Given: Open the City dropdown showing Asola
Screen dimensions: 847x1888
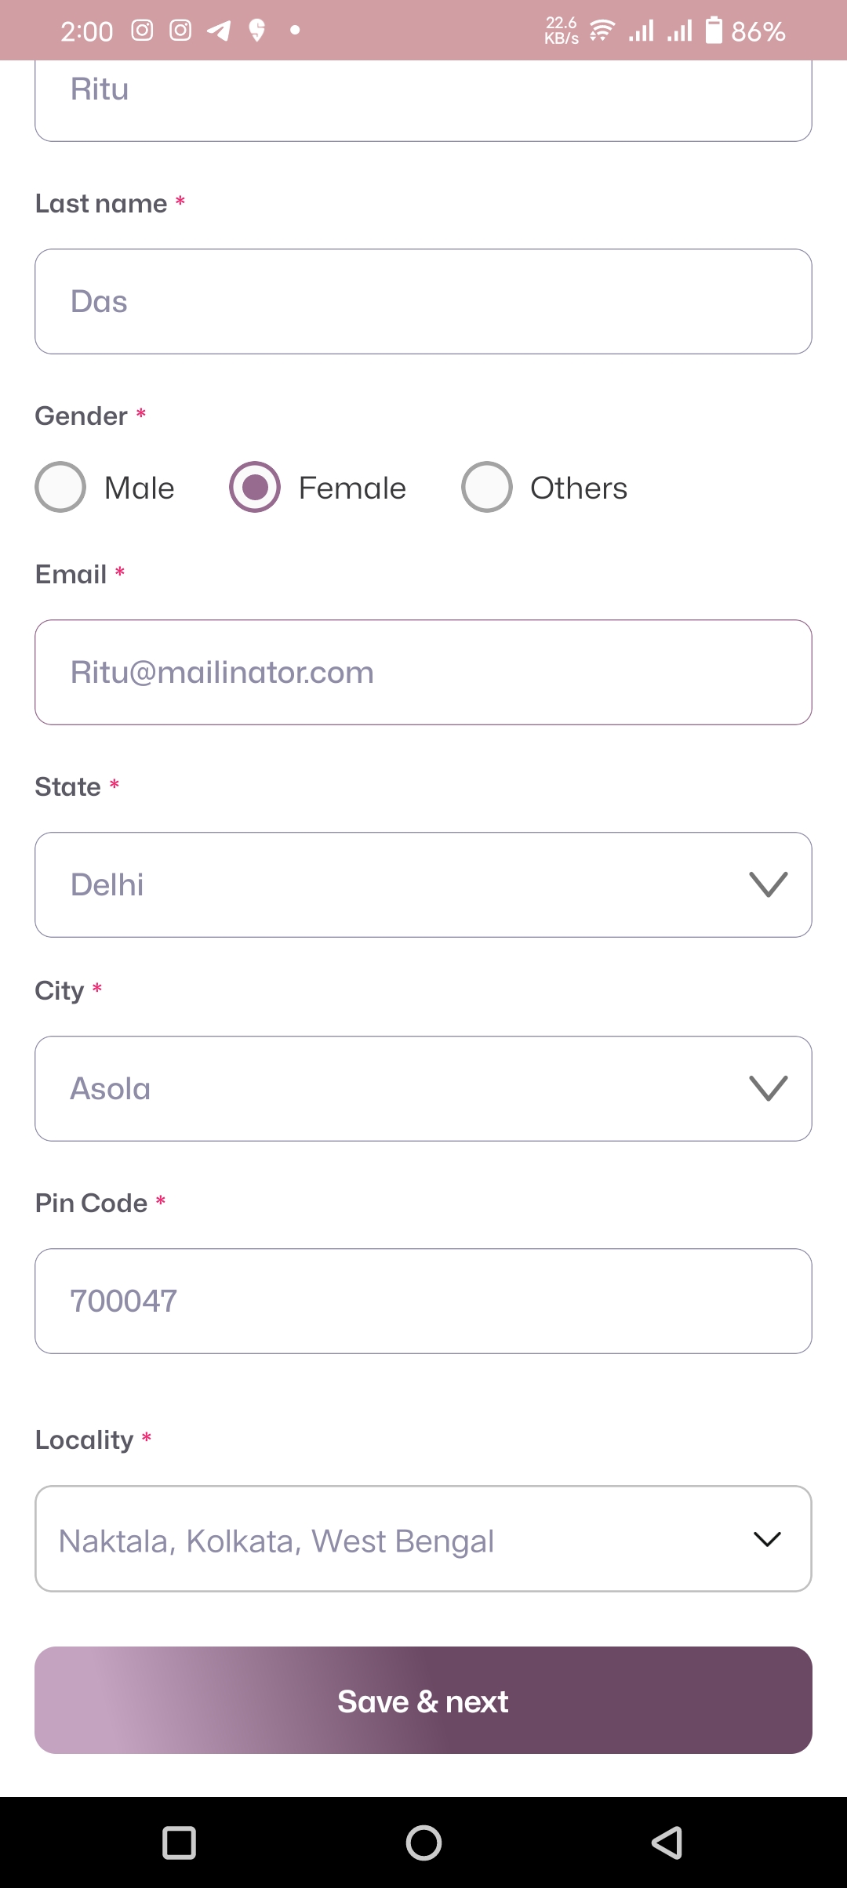Looking at the screenshot, I should [423, 1088].
